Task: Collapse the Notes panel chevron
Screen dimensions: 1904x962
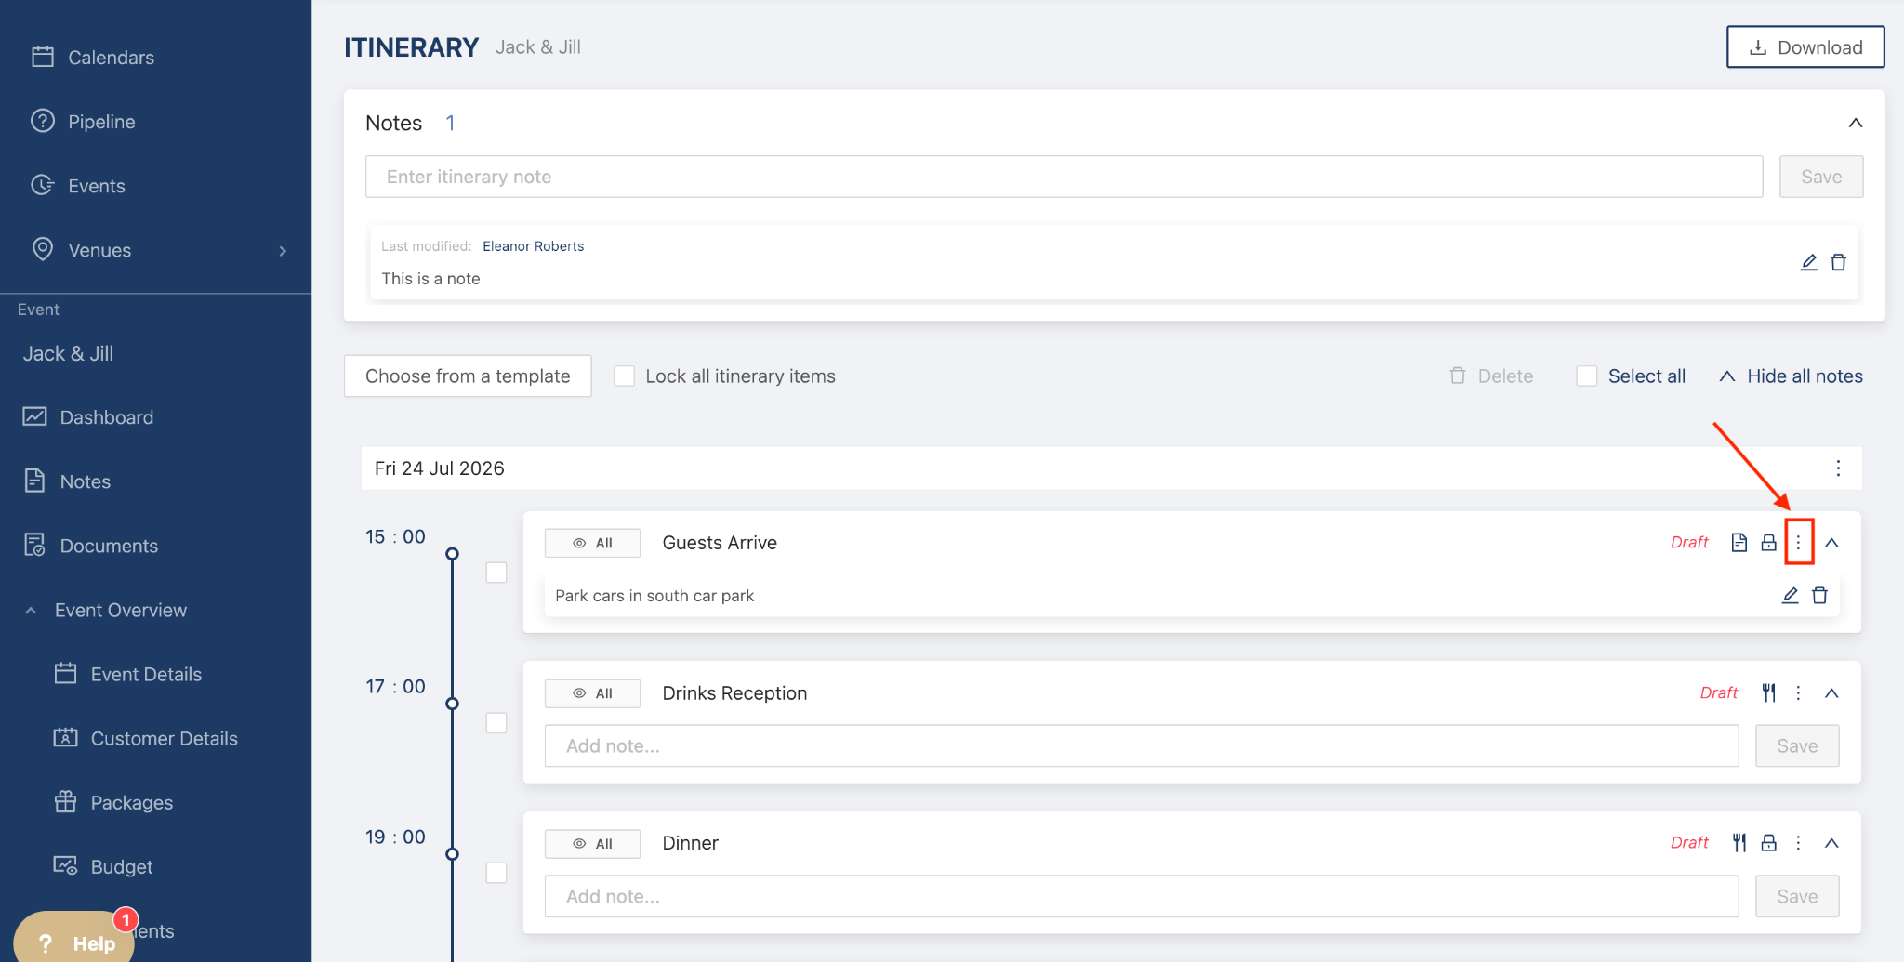Action: tap(1855, 123)
